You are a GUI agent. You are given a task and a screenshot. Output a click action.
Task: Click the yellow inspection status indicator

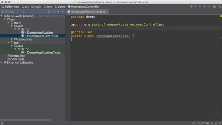[x=221, y=16]
